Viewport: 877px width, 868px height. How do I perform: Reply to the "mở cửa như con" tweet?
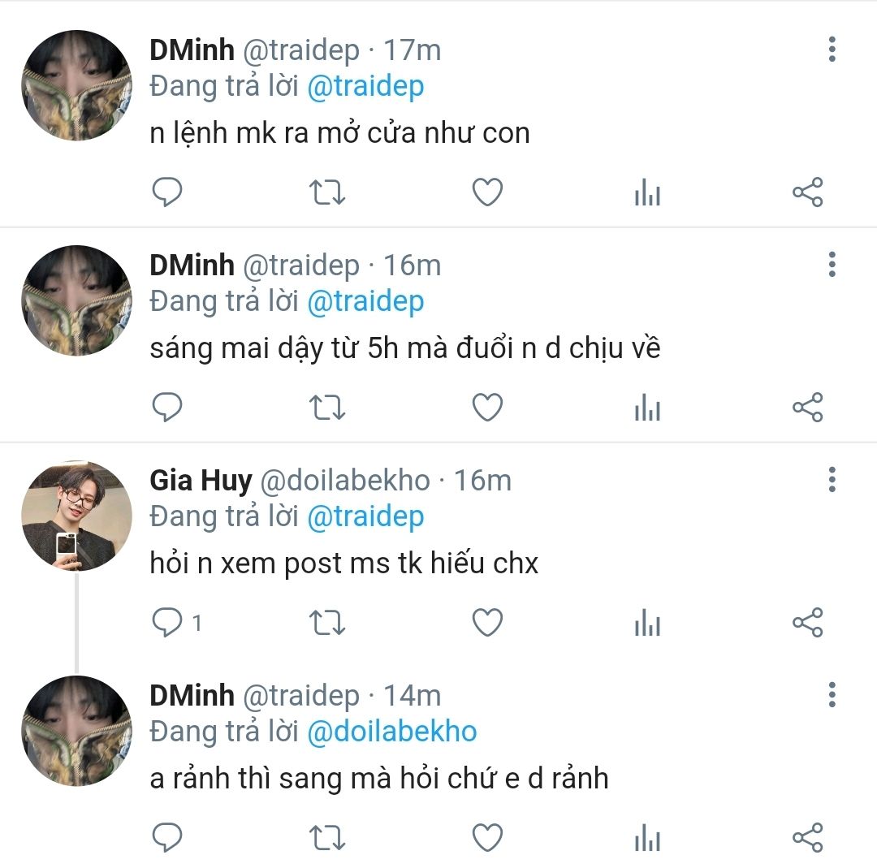[167, 192]
